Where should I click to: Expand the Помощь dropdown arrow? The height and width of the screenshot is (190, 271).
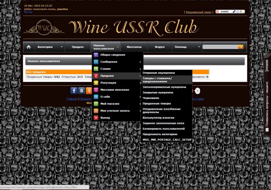[x=199, y=47]
